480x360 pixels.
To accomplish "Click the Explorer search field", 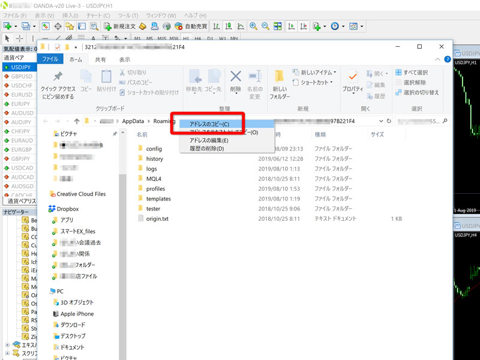I will (422, 121).
